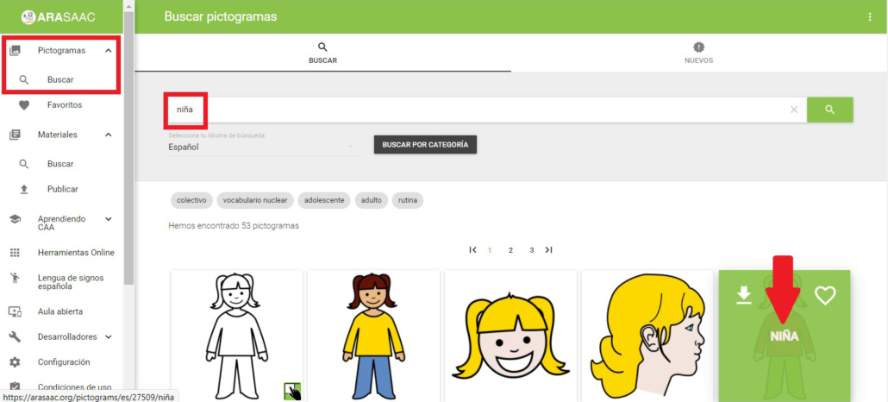Open Herramientas Online
888x402 pixels.
click(76, 253)
